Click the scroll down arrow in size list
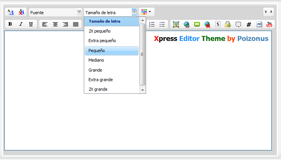This screenshot has height=160, width=281. (143, 90)
